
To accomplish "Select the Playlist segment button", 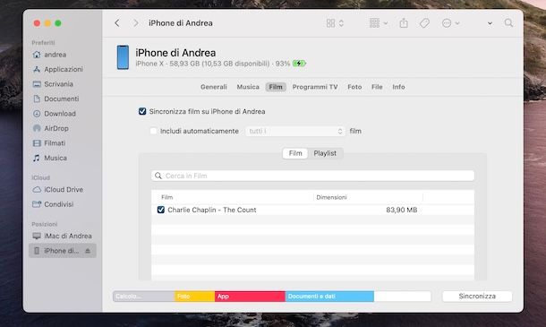I will point(325,153).
